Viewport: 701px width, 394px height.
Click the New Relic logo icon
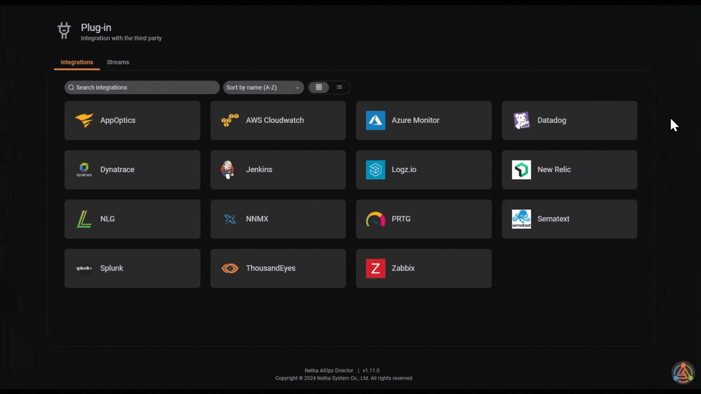click(521, 170)
